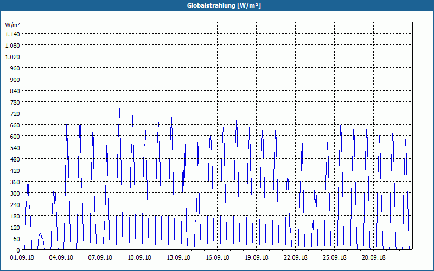Screen dimensions: 434x271
Task: Click the 0 y-axis label
Action: coord(18,250)
